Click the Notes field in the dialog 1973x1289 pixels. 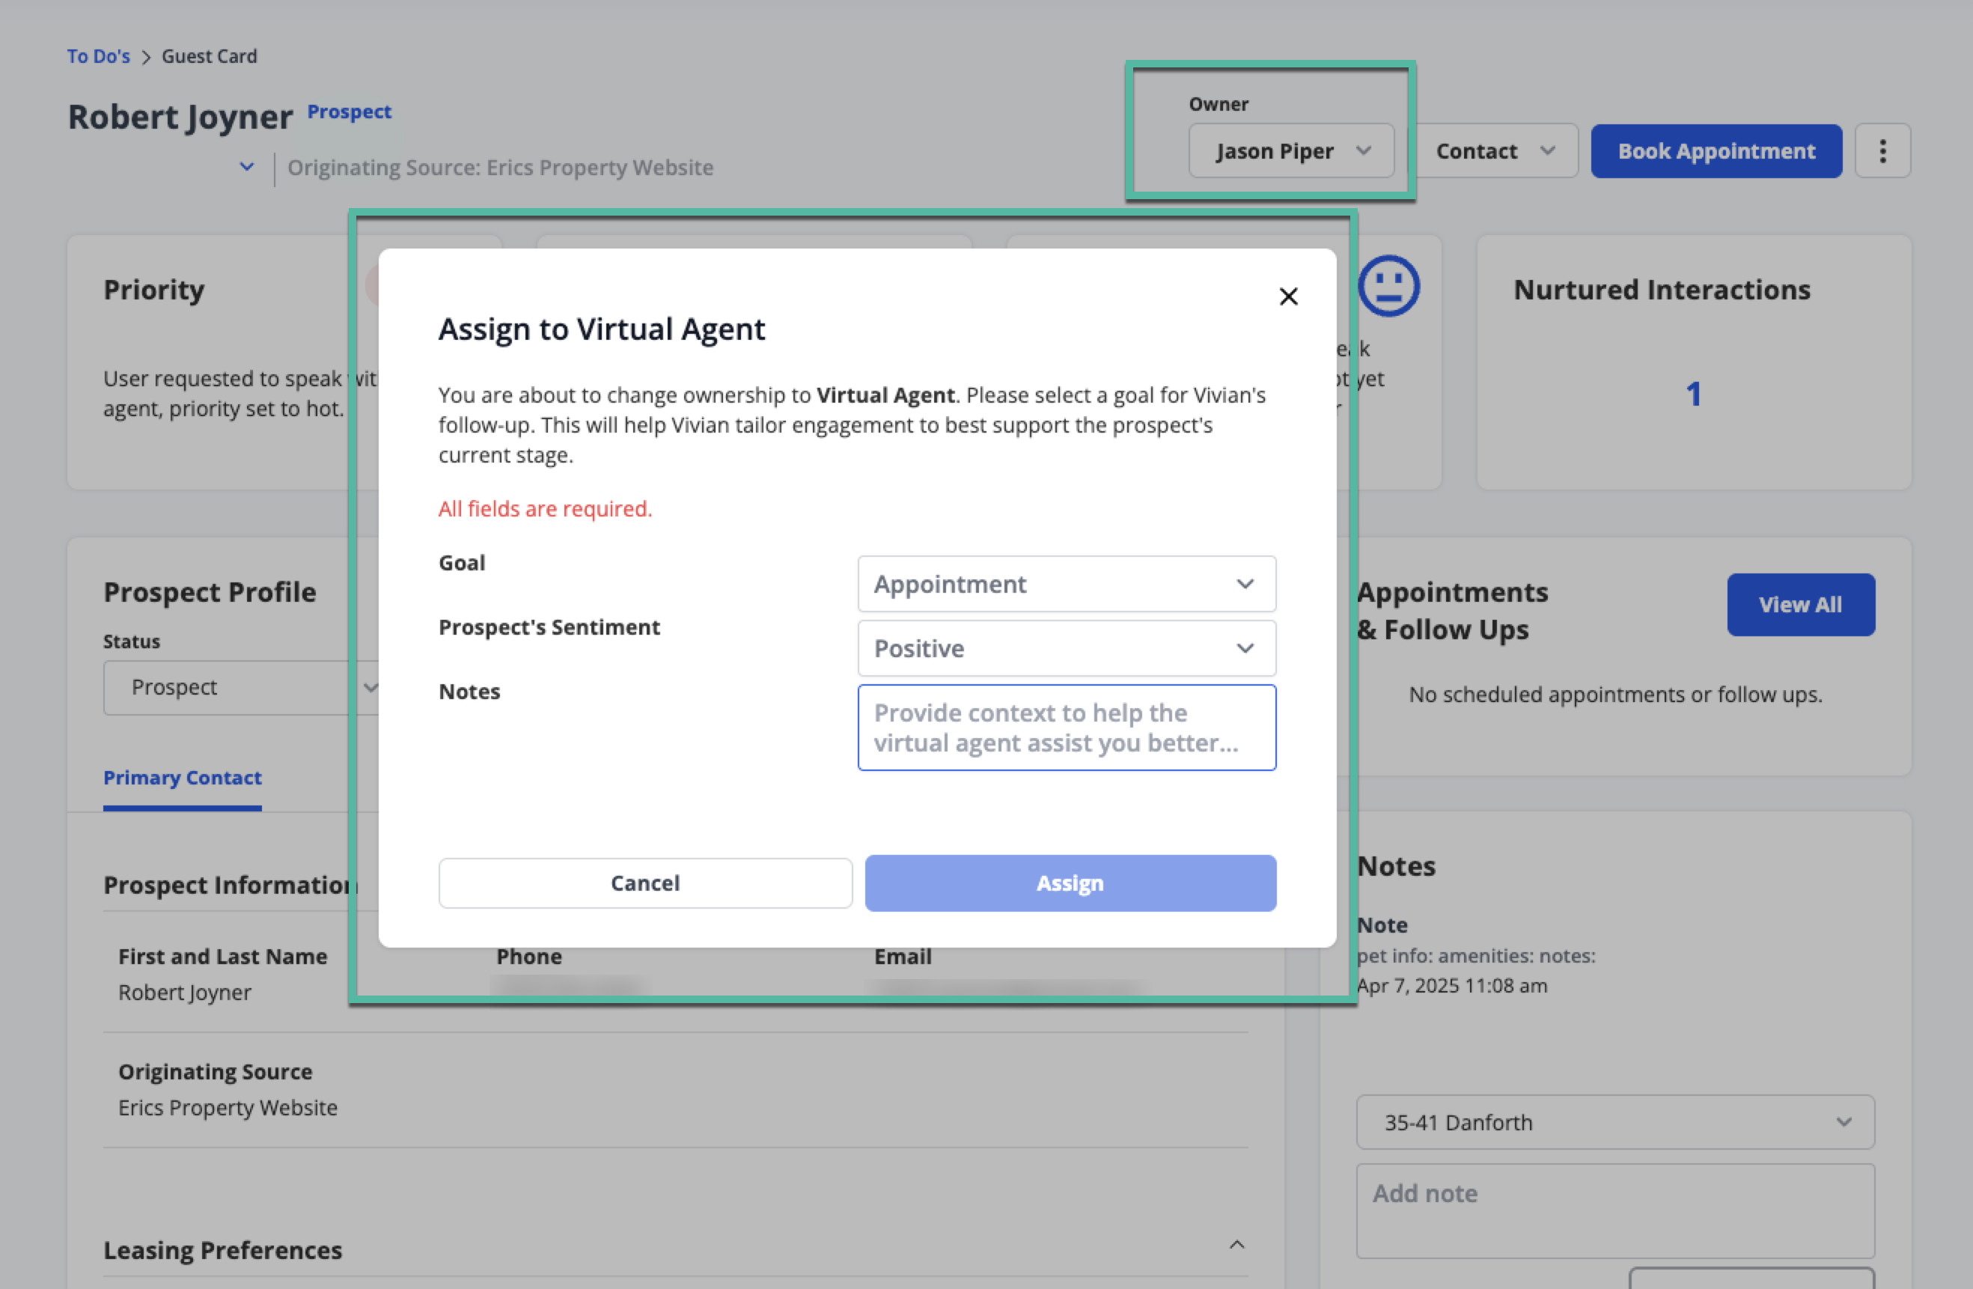1067,728
